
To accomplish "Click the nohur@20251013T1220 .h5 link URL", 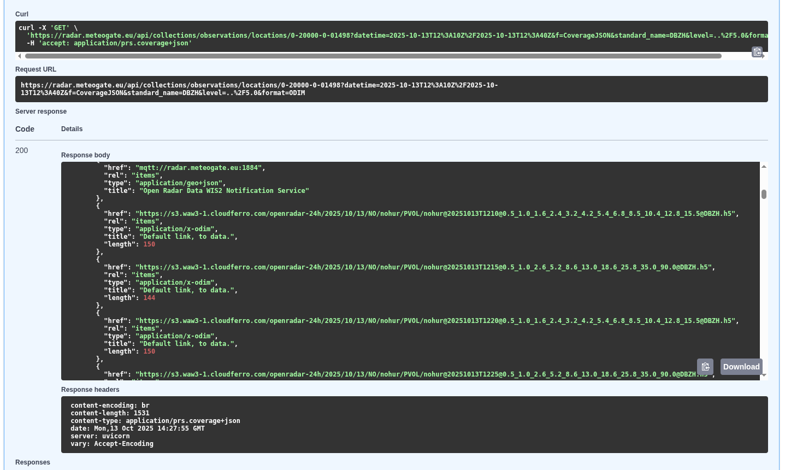I will pyautogui.click(x=435, y=321).
